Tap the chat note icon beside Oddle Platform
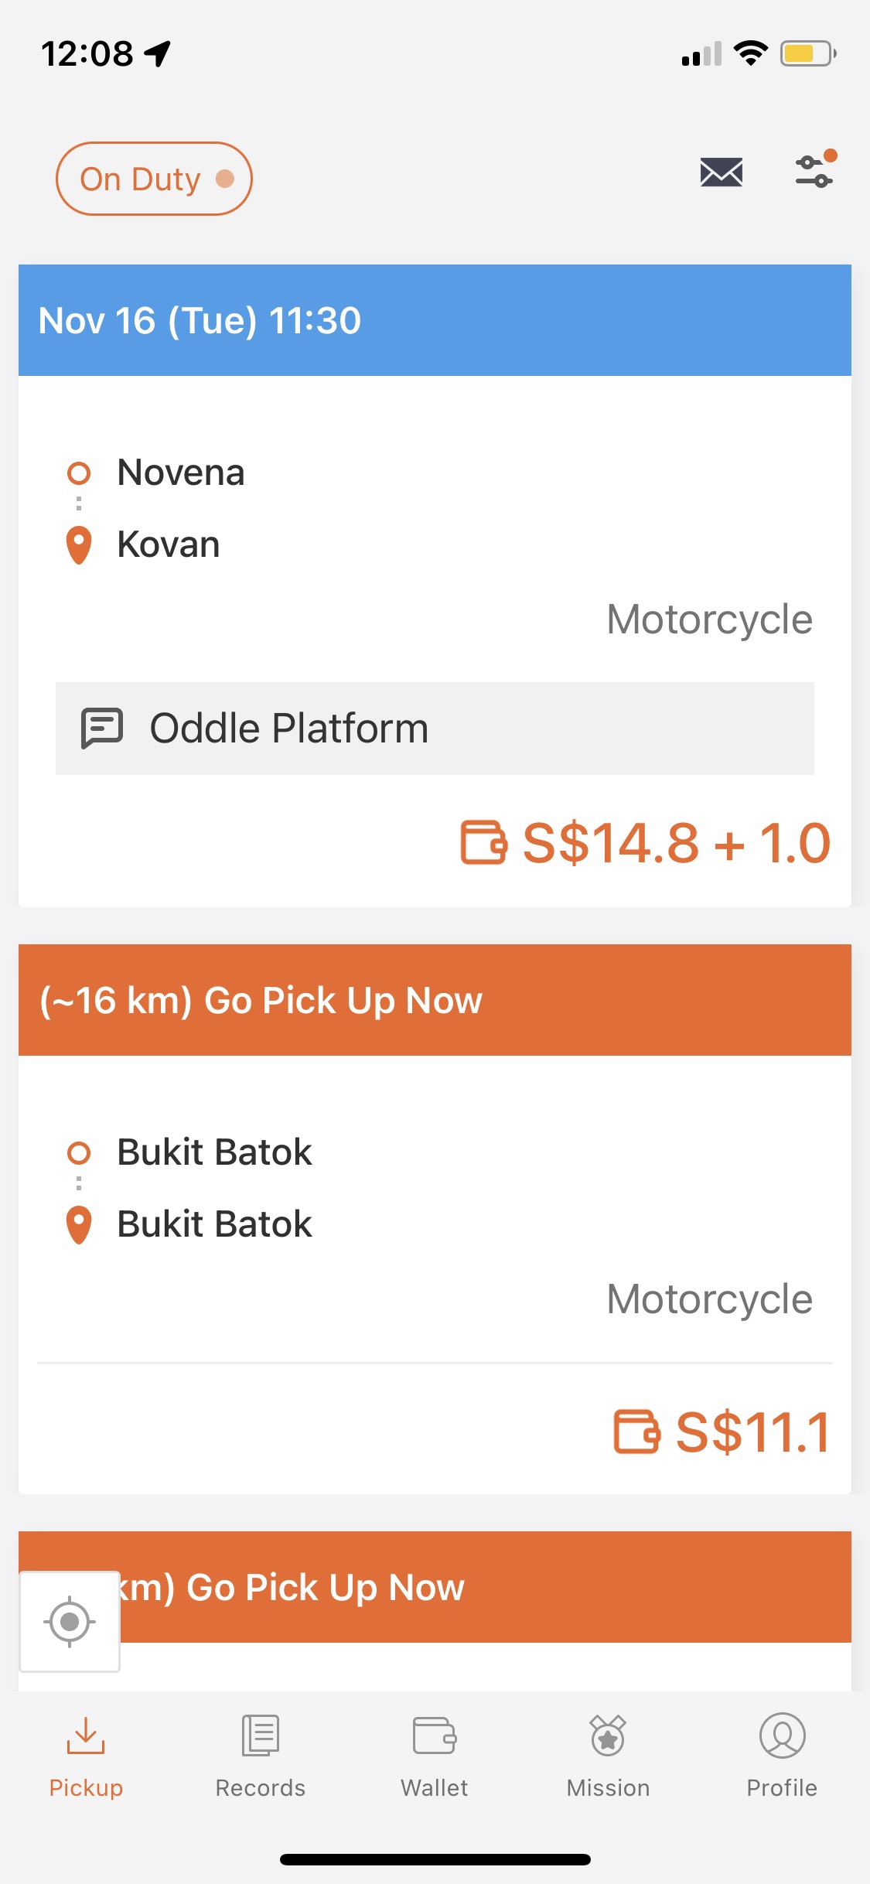The height and width of the screenshot is (1884, 870). [102, 729]
